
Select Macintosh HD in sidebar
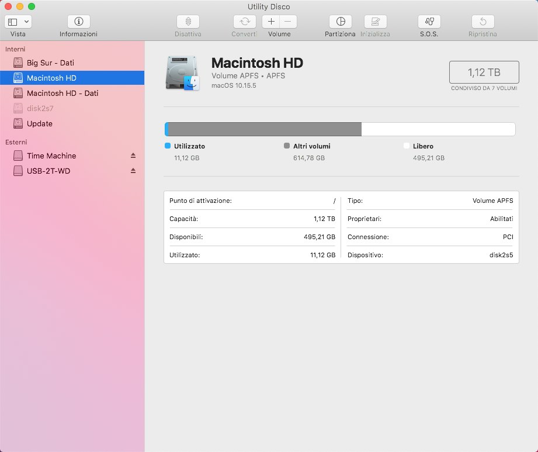72,78
